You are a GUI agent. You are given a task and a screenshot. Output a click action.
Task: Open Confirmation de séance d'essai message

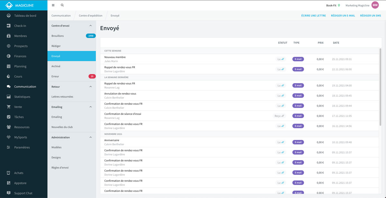click(x=240, y=116)
